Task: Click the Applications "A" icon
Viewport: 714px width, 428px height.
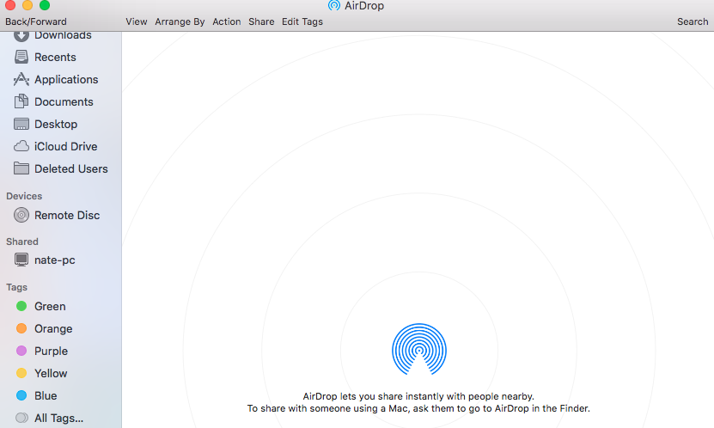Action: pyautogui.click(x=21, y=79)
